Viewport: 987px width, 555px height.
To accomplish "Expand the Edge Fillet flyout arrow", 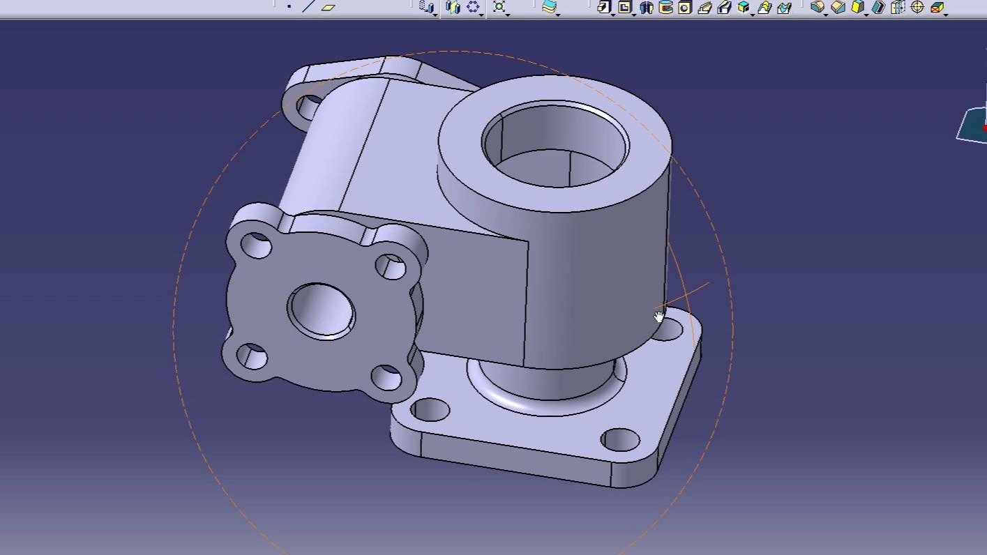I will tap(826, 15).
